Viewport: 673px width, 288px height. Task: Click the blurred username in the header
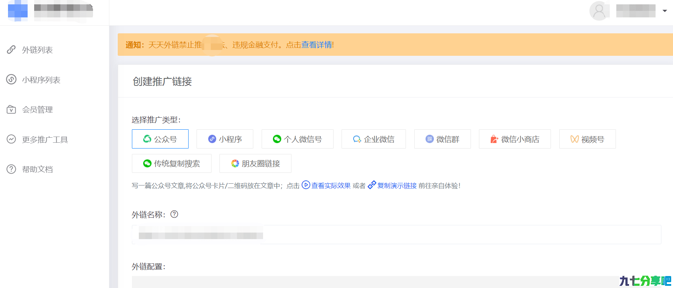click(x=636, y=11)
